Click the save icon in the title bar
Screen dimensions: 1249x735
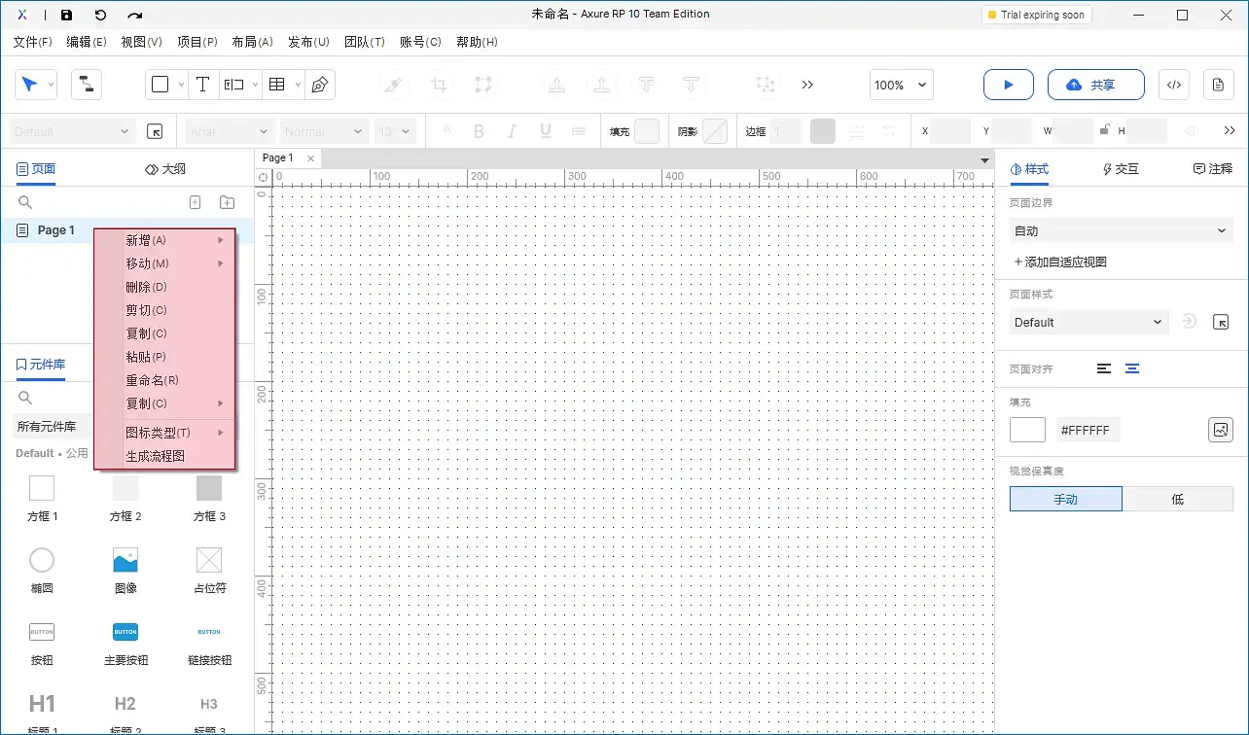tap(66, 15)
